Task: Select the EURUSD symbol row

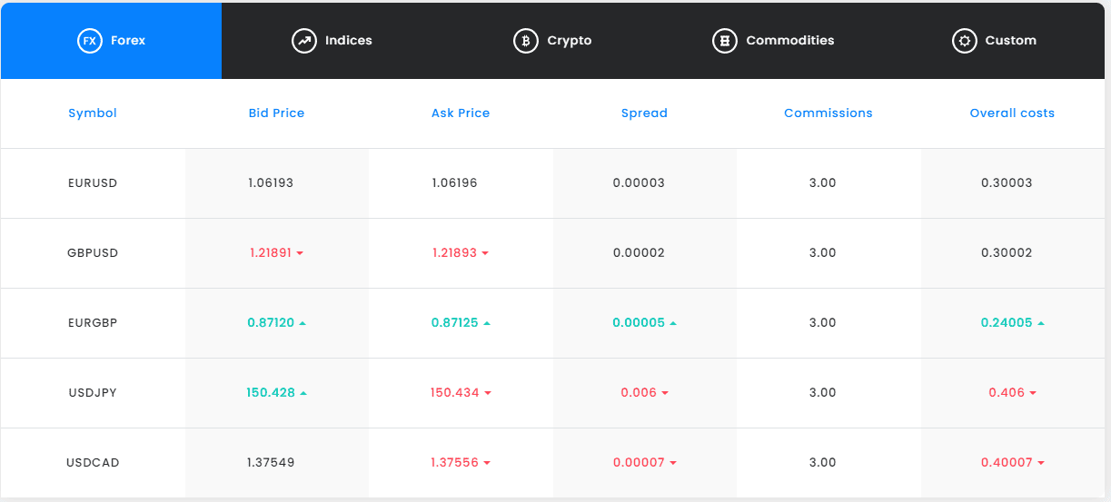Action: pyautogui.click(x=93, y=183)
